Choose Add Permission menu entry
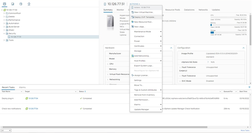 point(146,100)
